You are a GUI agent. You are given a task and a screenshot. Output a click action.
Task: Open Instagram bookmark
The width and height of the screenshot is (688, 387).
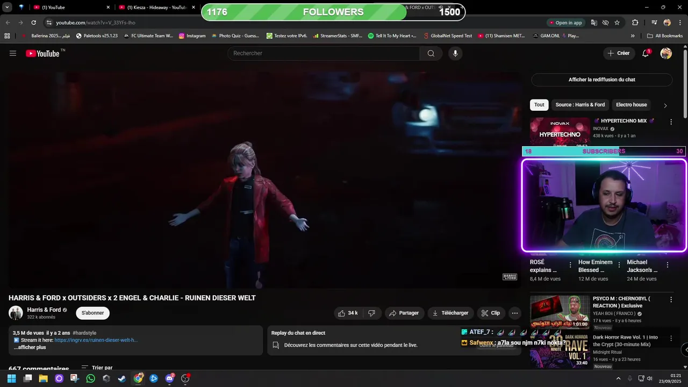(192, 36)
